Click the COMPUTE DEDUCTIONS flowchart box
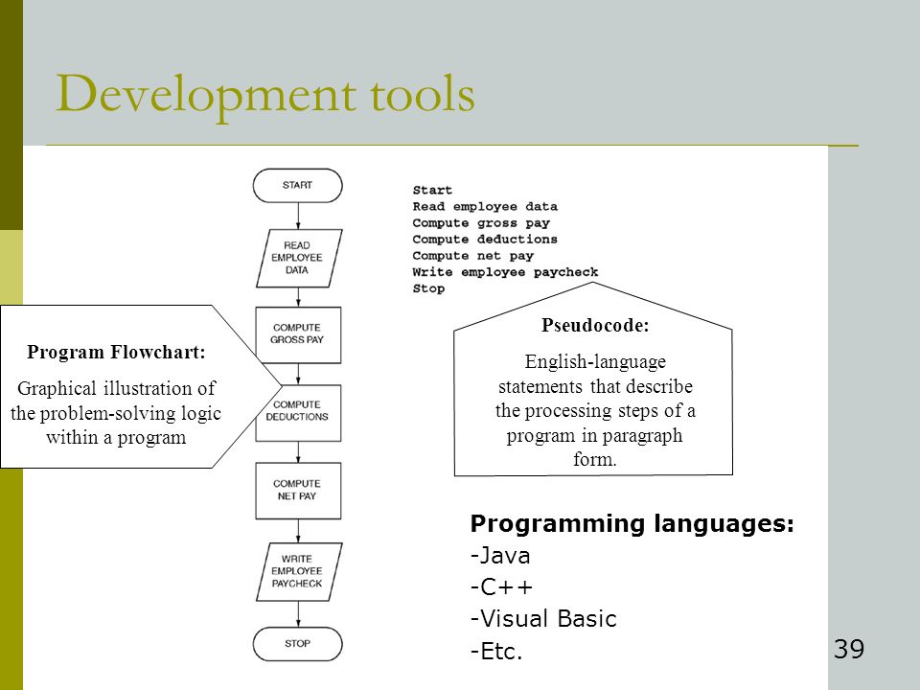This screenshot has height=690, width=920. (x=298, y=413)
